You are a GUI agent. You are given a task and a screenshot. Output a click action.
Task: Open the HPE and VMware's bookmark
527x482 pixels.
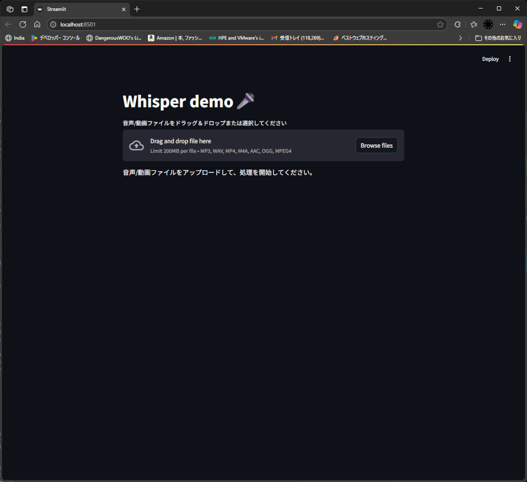237,38
